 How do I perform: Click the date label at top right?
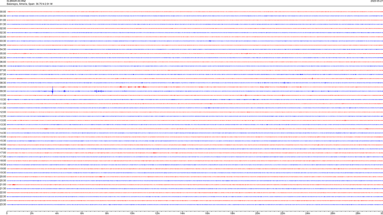377,1
